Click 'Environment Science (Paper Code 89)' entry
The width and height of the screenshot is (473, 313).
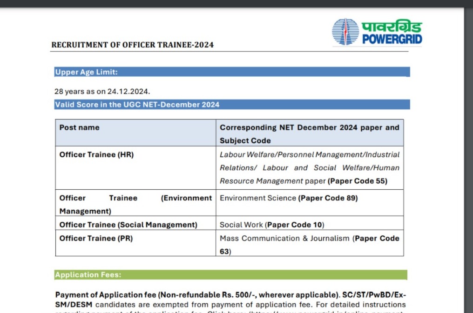(x=288, y=198)
